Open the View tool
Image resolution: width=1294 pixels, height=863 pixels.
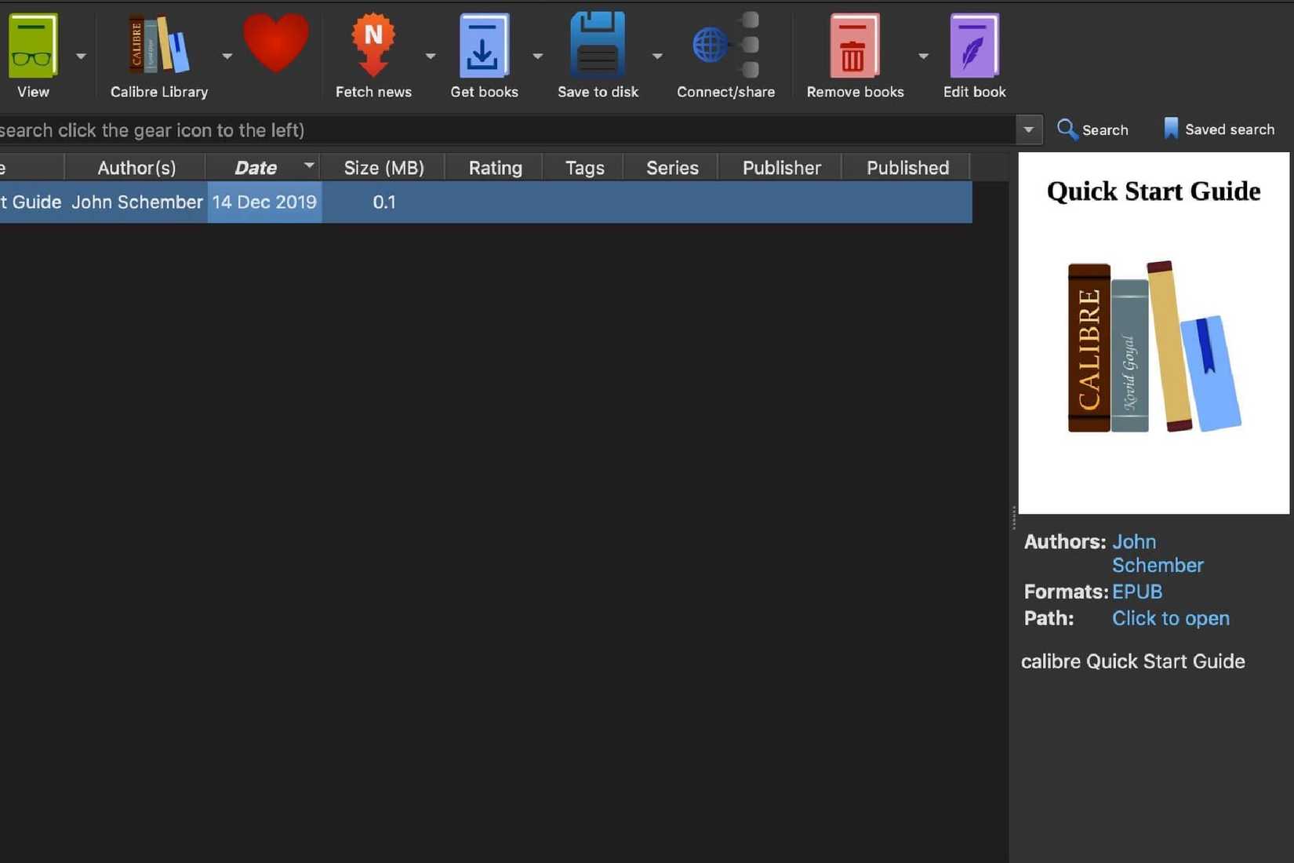point(32,47)
